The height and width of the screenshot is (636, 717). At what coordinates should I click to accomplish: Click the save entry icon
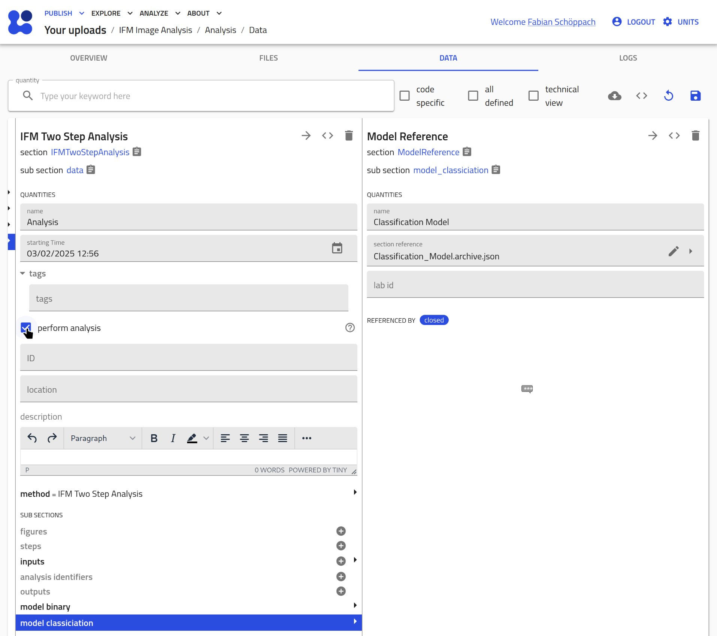click(695, 96)
